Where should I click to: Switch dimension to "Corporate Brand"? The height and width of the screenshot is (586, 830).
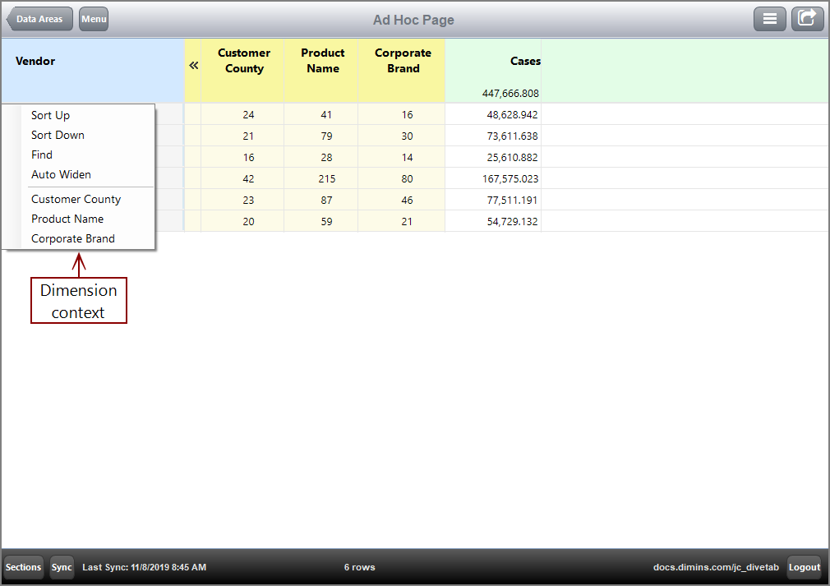click(71, 238)
